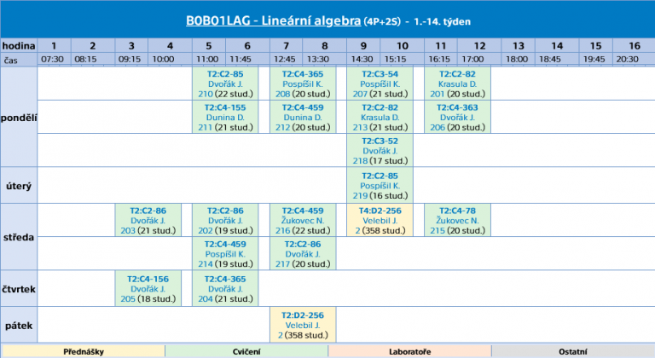Open parallel 216 by Žukovec N.
Image resolution: width=655 pixels, height=358 pixels.
pos(283,231)
